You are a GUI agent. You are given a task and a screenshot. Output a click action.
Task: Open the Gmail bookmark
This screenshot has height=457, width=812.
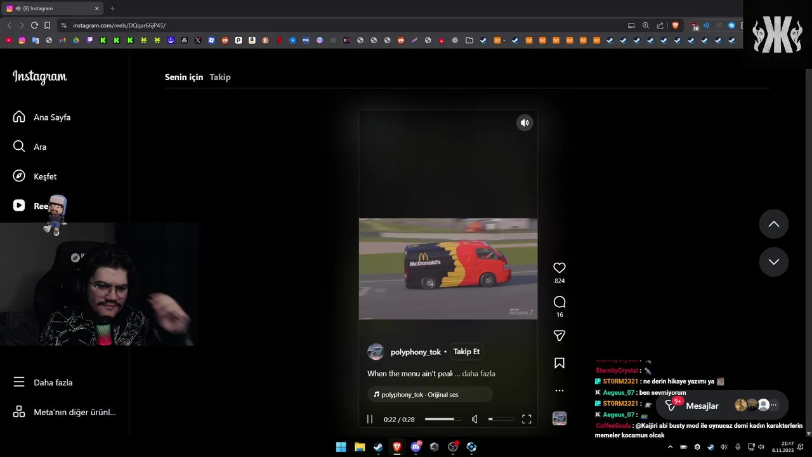(x=62, y=40)
